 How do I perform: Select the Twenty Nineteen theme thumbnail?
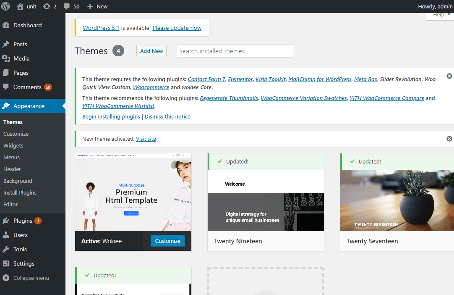266,200
